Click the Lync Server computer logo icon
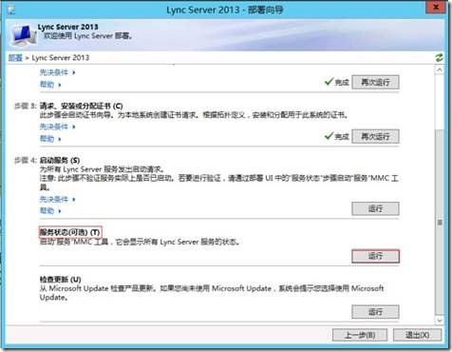Screen dimensions: 452x352 coord(23,35)
